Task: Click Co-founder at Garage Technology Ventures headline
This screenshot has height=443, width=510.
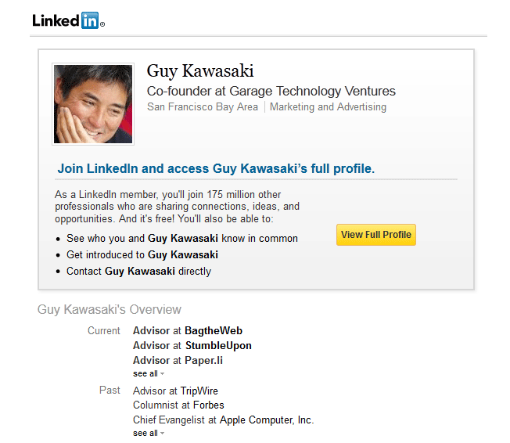Action: (271, 91)
